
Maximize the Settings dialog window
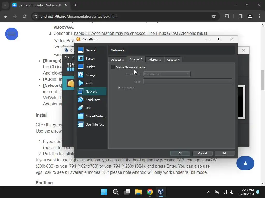[219, 39]
